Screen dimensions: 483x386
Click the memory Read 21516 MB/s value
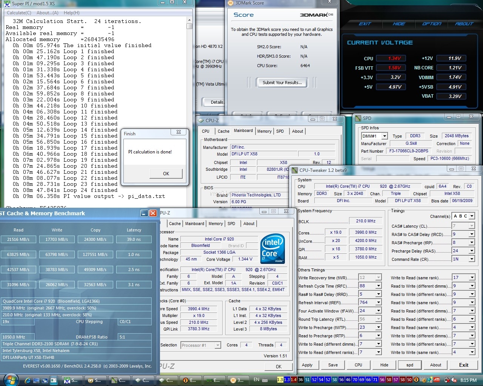click(x=18, y=239)
